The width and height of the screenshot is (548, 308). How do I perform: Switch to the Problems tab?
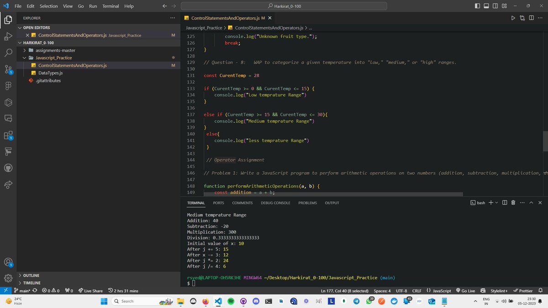[x=307, y=203]
